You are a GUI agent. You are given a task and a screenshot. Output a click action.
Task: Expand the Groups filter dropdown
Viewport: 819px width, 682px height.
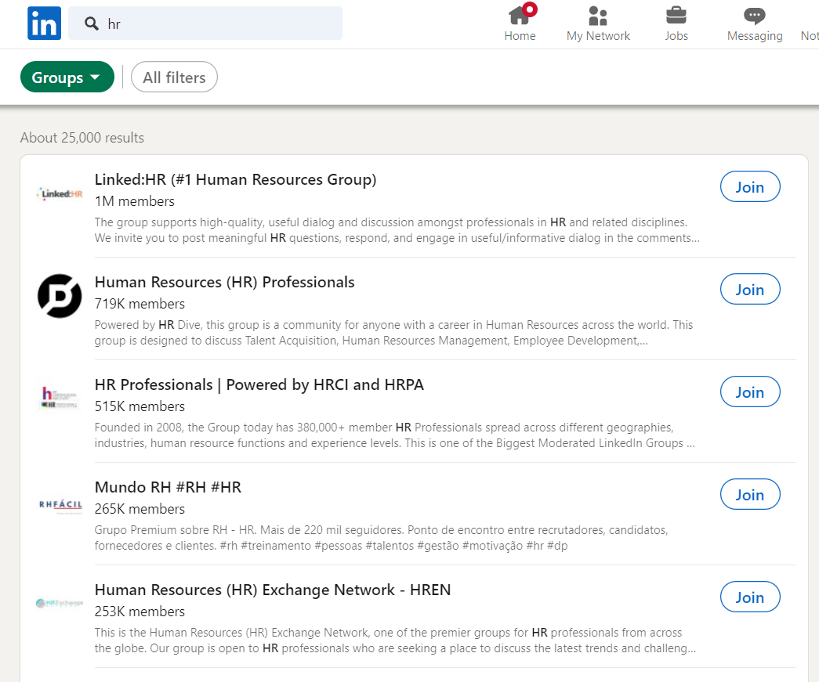[x=67, y=78]
